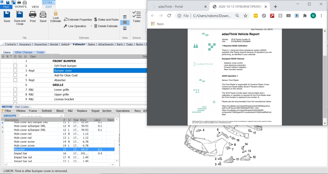Switch to the Totals tab

click(40, 52)
